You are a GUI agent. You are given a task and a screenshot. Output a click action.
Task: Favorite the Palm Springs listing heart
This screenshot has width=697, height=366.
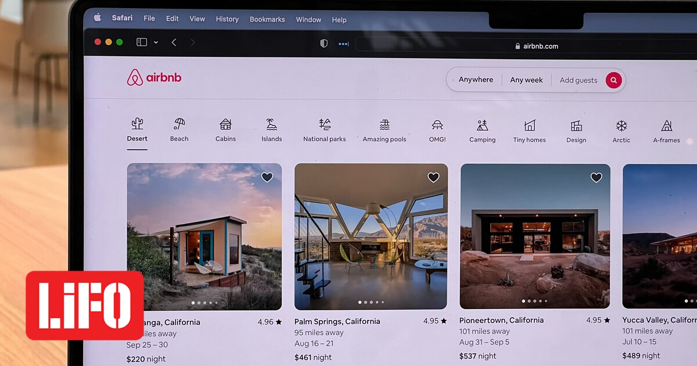click(433, 177)
